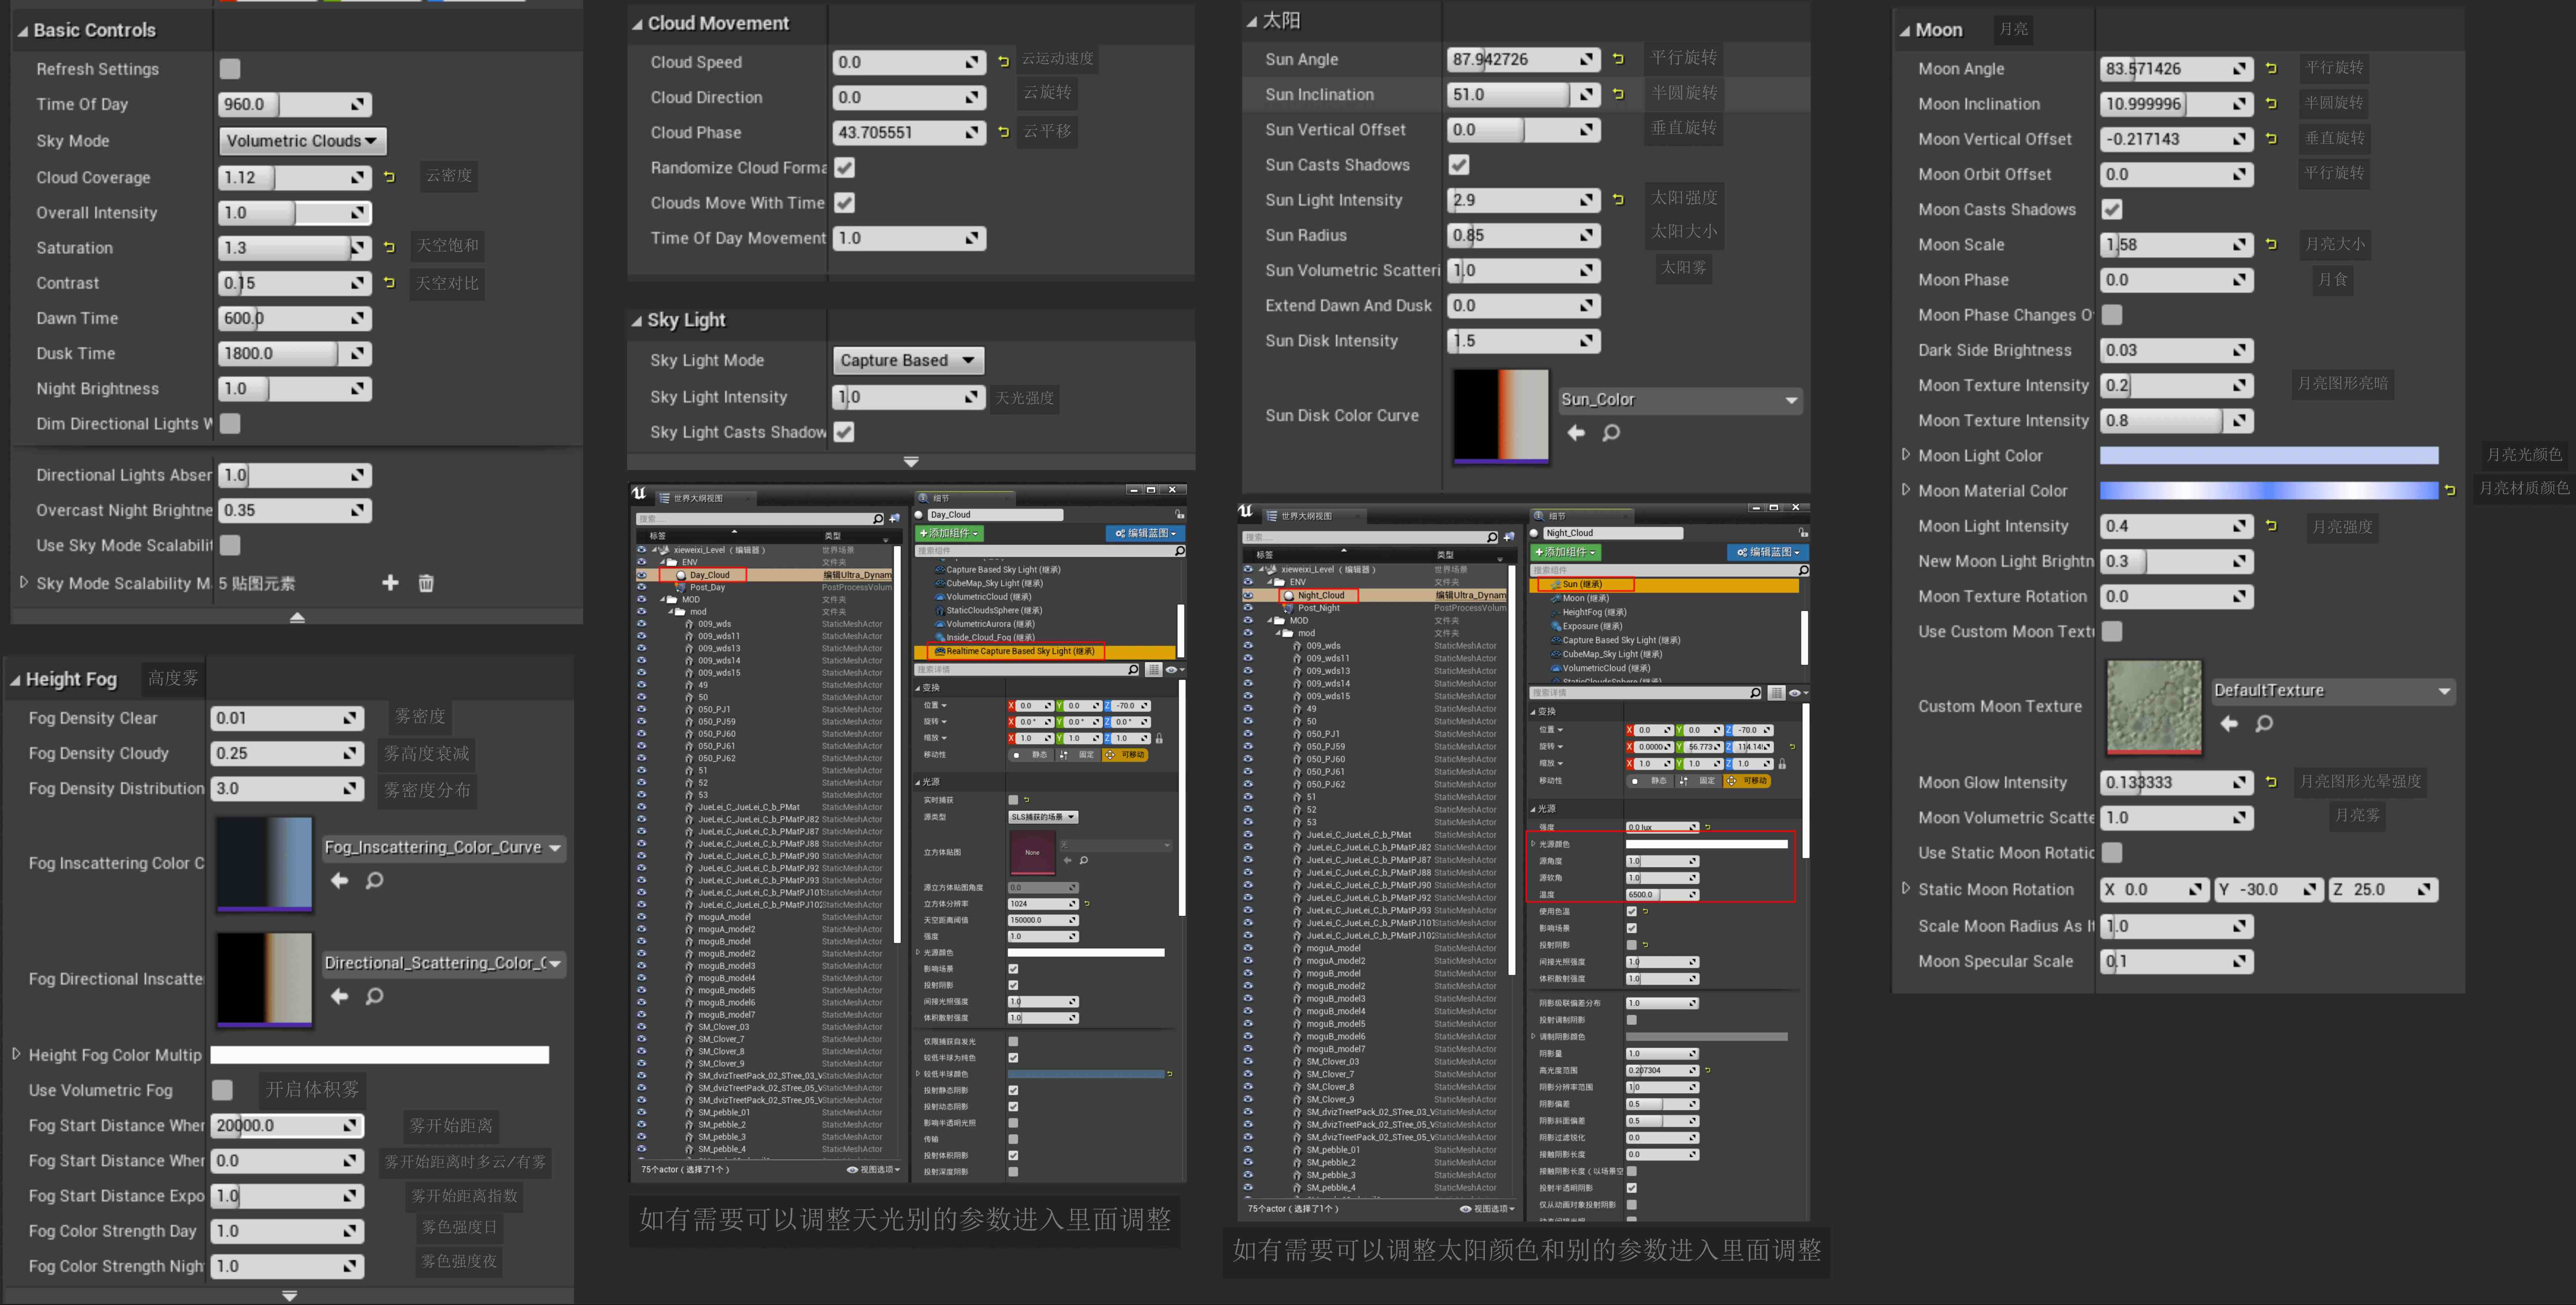The height and width of the screenshot is (1305, 2576).
Task: Use selected asset for Sun Disk Color Curve
Action: (x=1576, y=433)
